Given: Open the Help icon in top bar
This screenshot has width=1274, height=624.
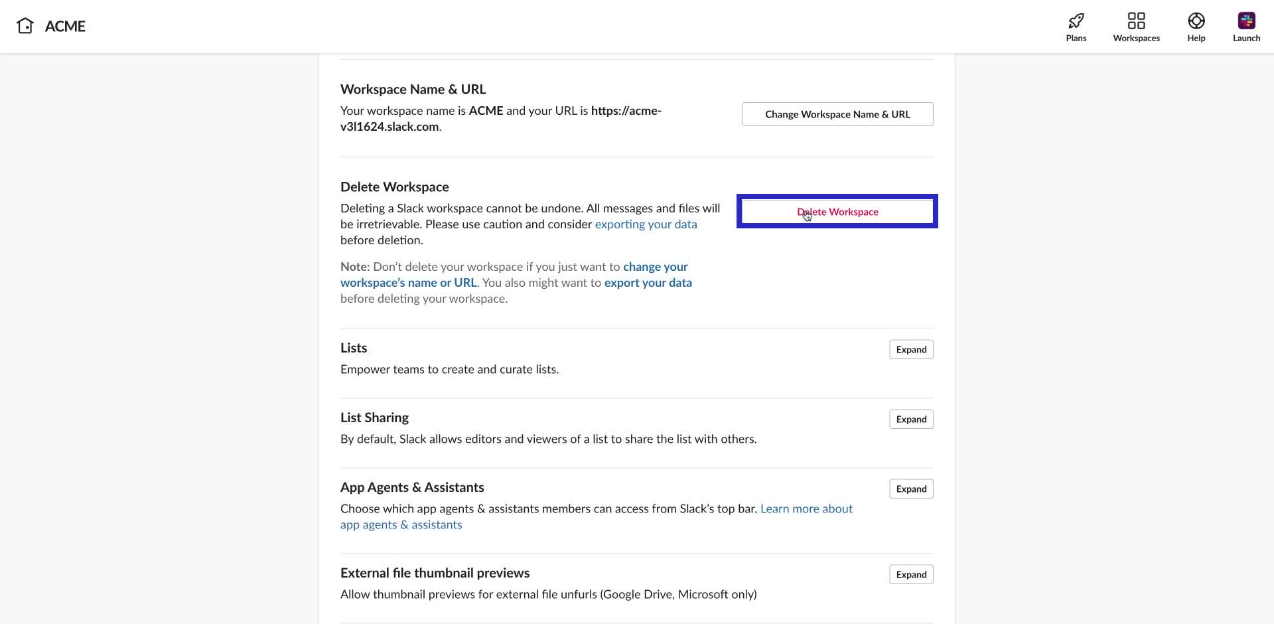Looking at the screenshot, I should pyautogui.click(x=1196, y=20).
